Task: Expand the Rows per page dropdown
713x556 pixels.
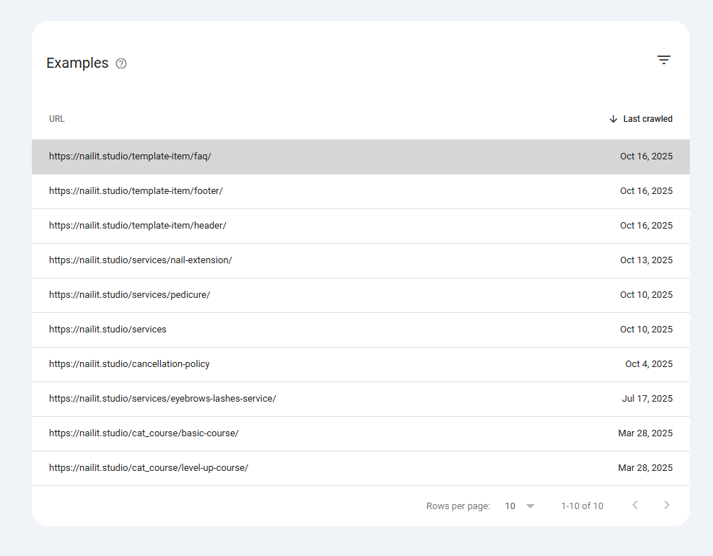Action: (520, 506)
